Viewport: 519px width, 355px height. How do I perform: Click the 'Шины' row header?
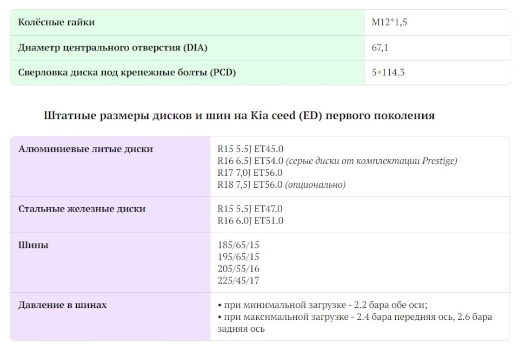(x=33, y=245)
